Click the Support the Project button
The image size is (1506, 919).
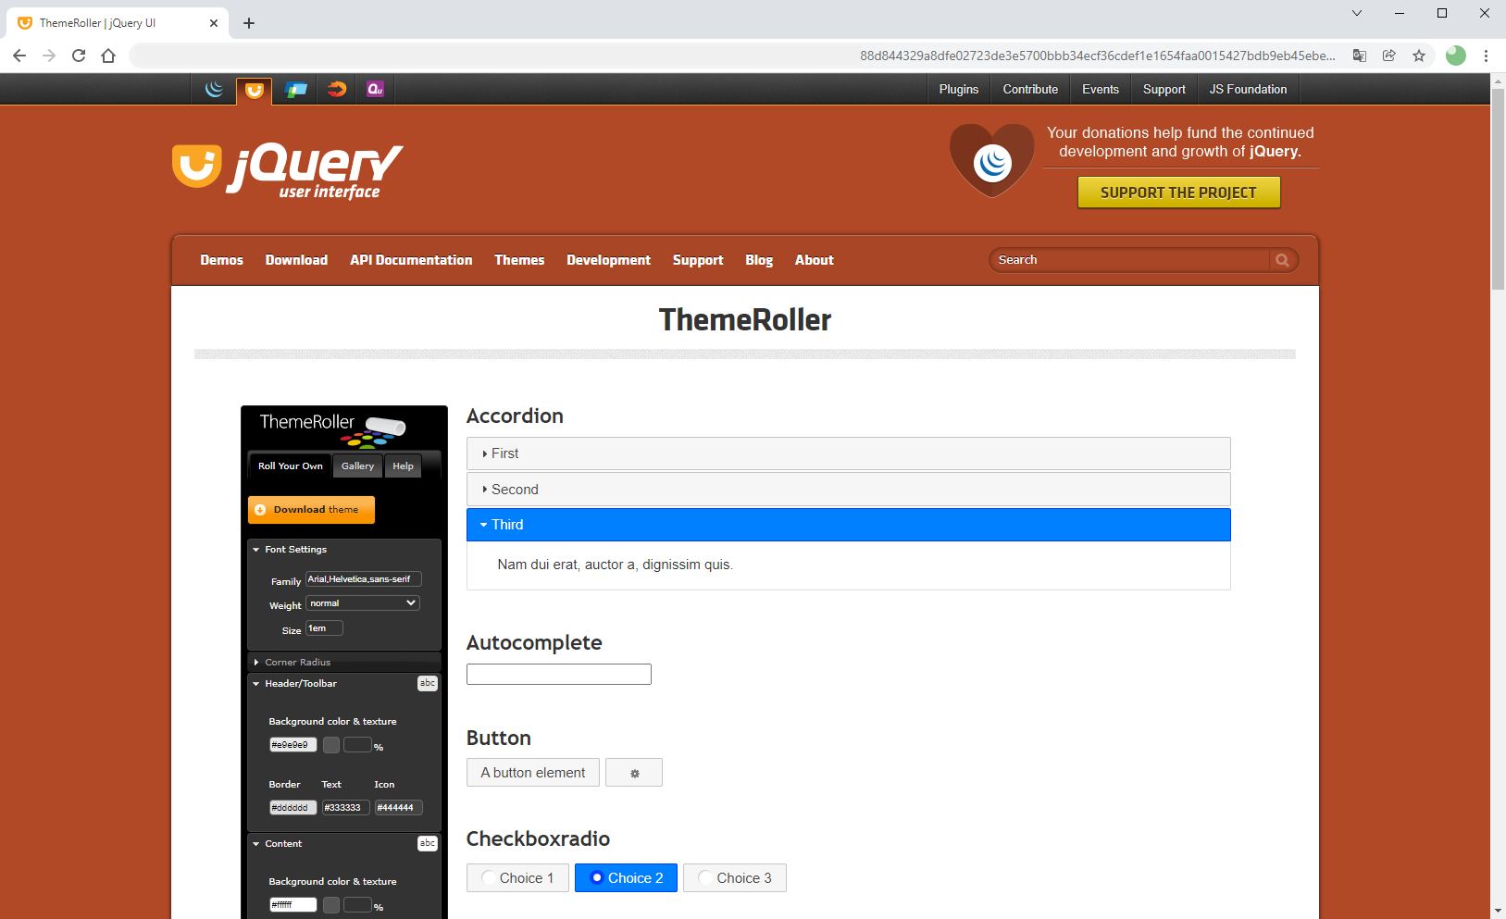pos(1178,192)
